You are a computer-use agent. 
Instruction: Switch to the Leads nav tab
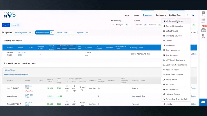click(136, 15)
